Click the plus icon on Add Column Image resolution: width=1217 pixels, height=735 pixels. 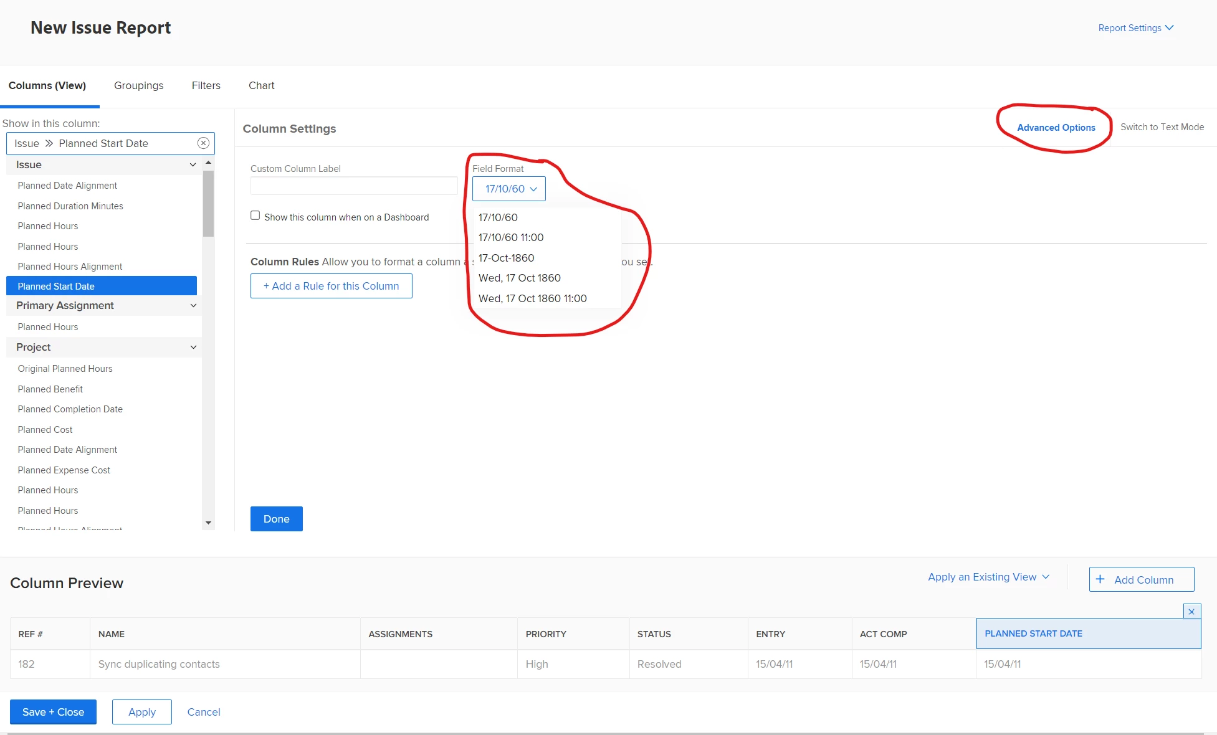pos(1100,579)
